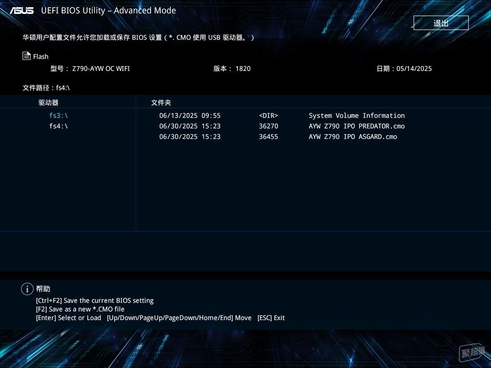Image resolution: width=491 pixels, height=368 pixels.
Task: Click the ASUS logo
Action: click(22, 11)
